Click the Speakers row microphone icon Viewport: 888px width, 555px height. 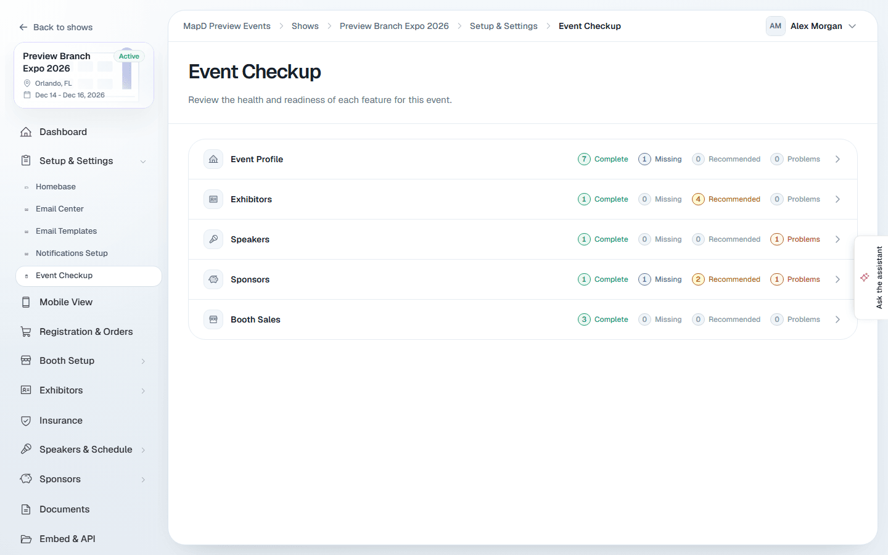click(x=213, y=239)
